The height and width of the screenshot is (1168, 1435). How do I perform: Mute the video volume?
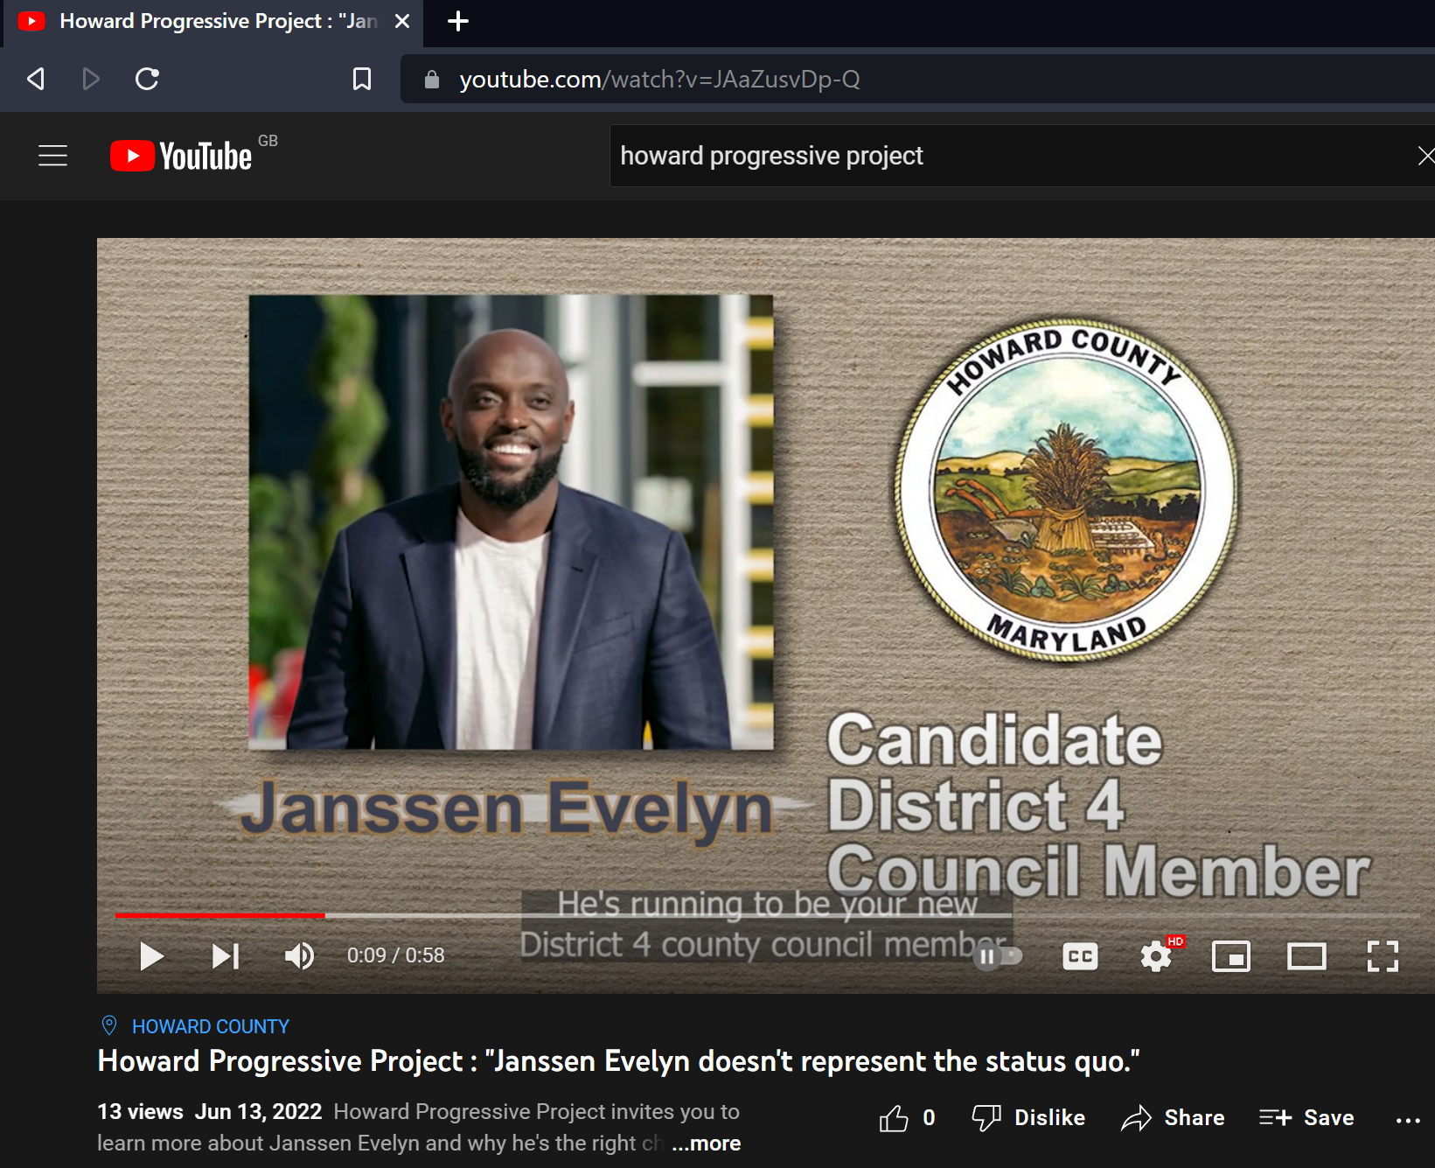(299, 956)
